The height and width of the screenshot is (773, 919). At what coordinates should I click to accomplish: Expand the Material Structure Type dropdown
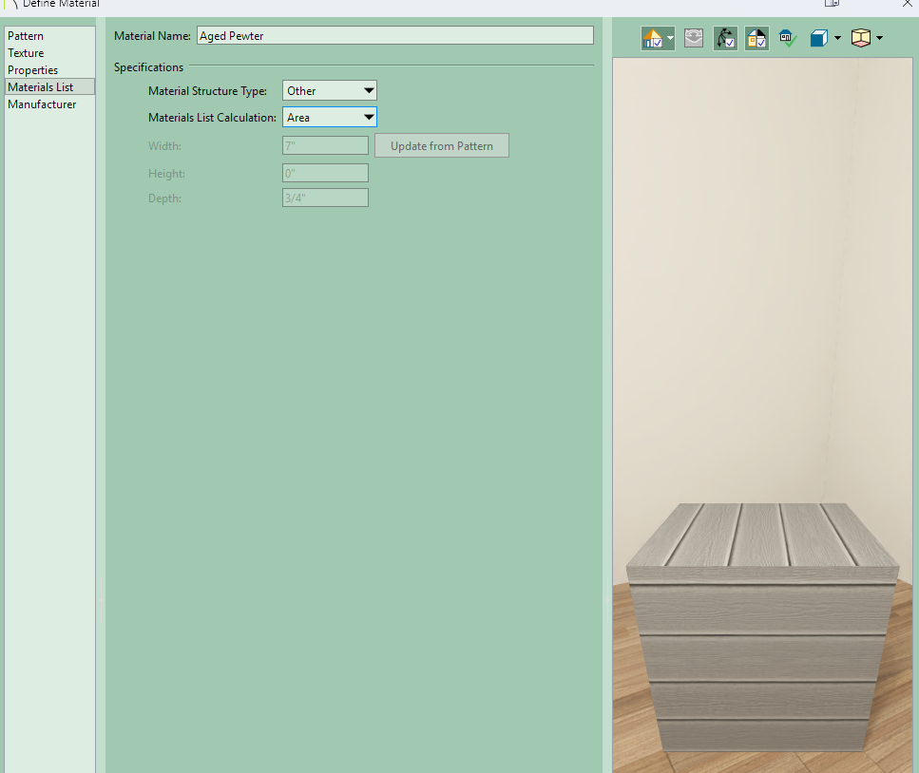[x=330, y=91]
